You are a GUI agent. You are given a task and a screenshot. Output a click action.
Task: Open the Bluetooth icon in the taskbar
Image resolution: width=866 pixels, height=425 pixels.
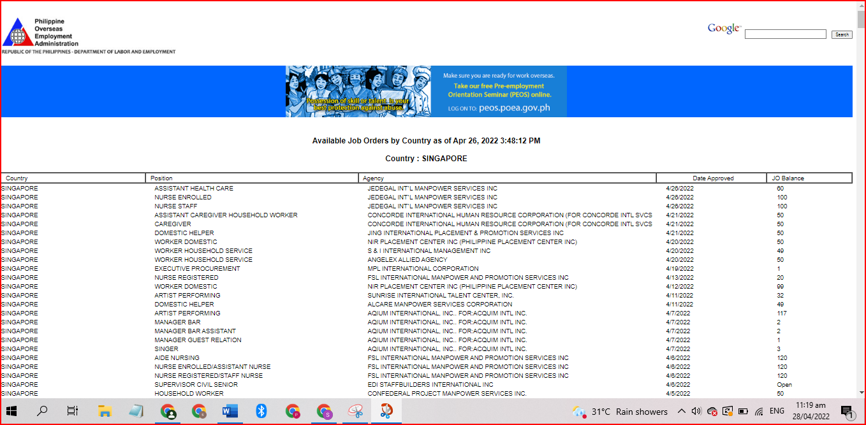261,411
